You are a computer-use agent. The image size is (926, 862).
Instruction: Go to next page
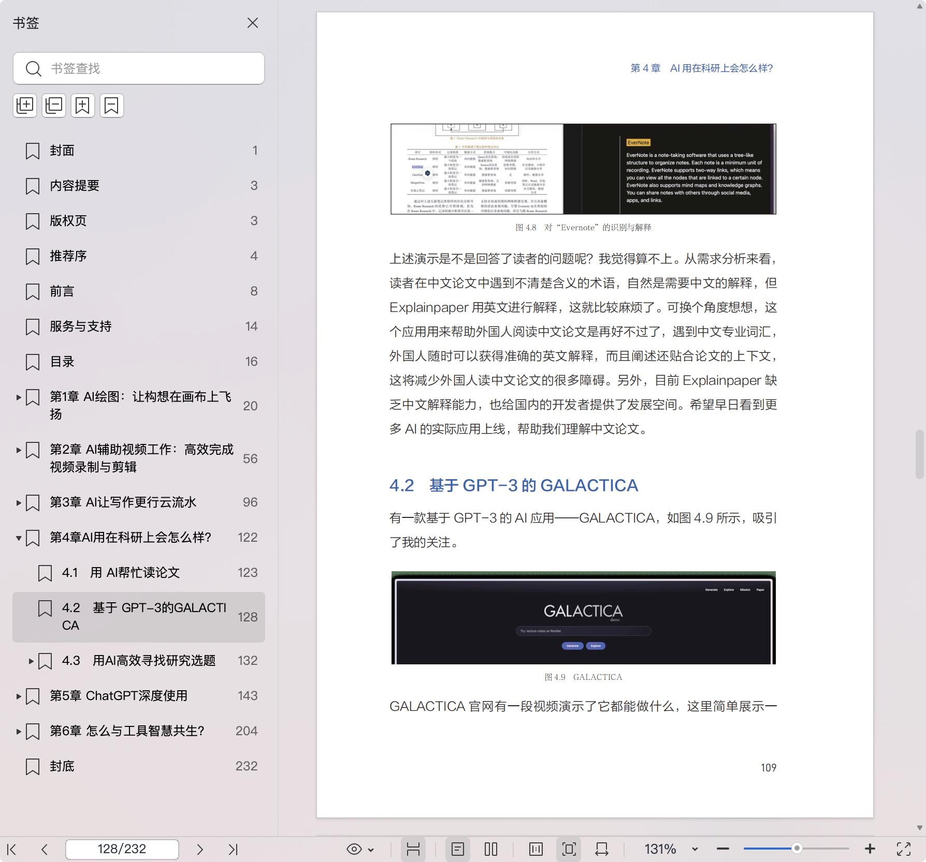coord(200,849)
